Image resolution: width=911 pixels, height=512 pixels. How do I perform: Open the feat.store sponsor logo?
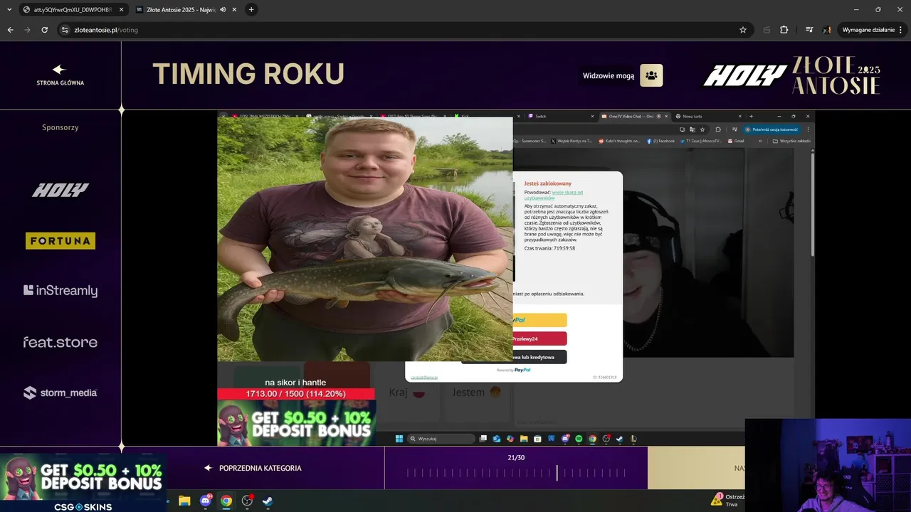(60, 342)
